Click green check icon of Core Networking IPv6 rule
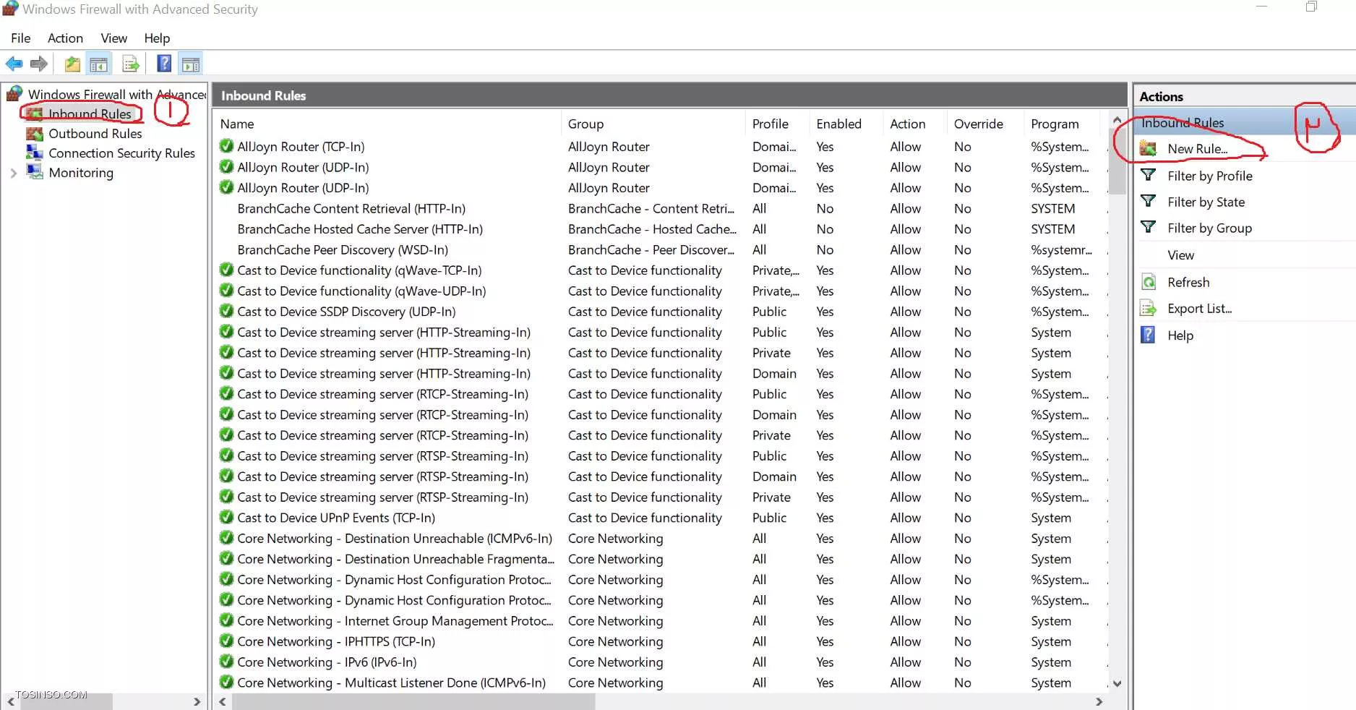 [x=226, y=662]
